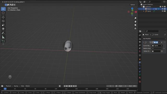Expand the Plane tree item

click(144, 9)
